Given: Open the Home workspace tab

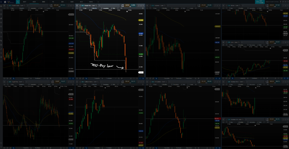Looking at the screenshot, I should point(91,2).
